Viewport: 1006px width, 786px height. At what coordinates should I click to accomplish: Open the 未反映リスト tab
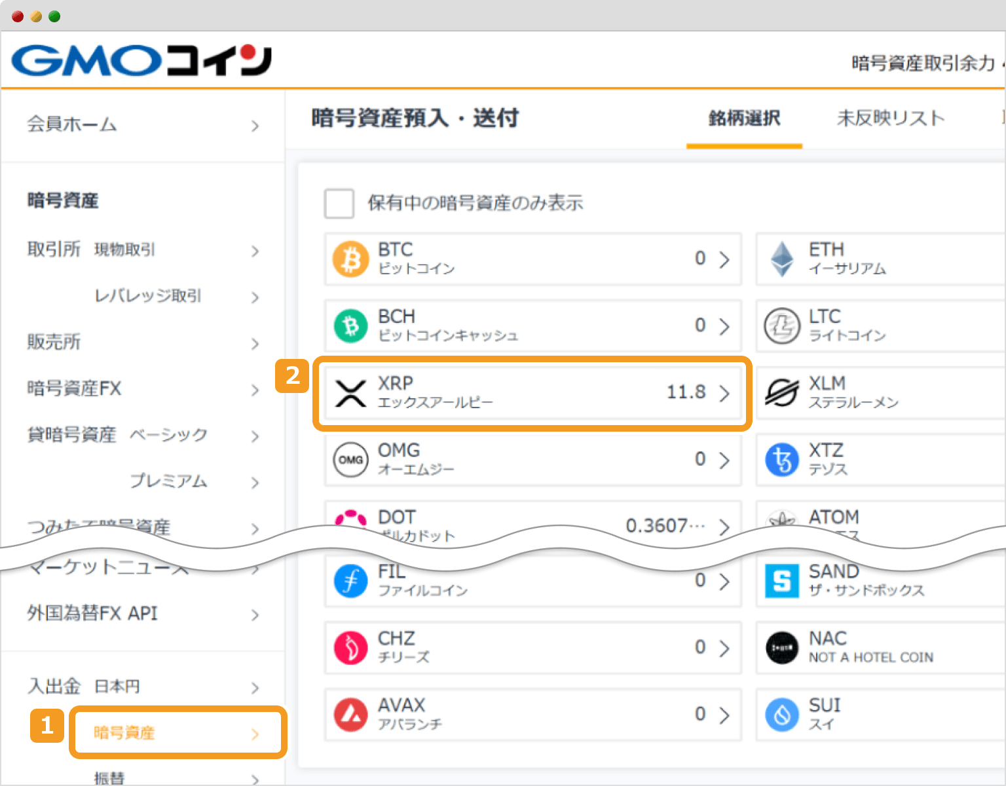coord(891,119)
